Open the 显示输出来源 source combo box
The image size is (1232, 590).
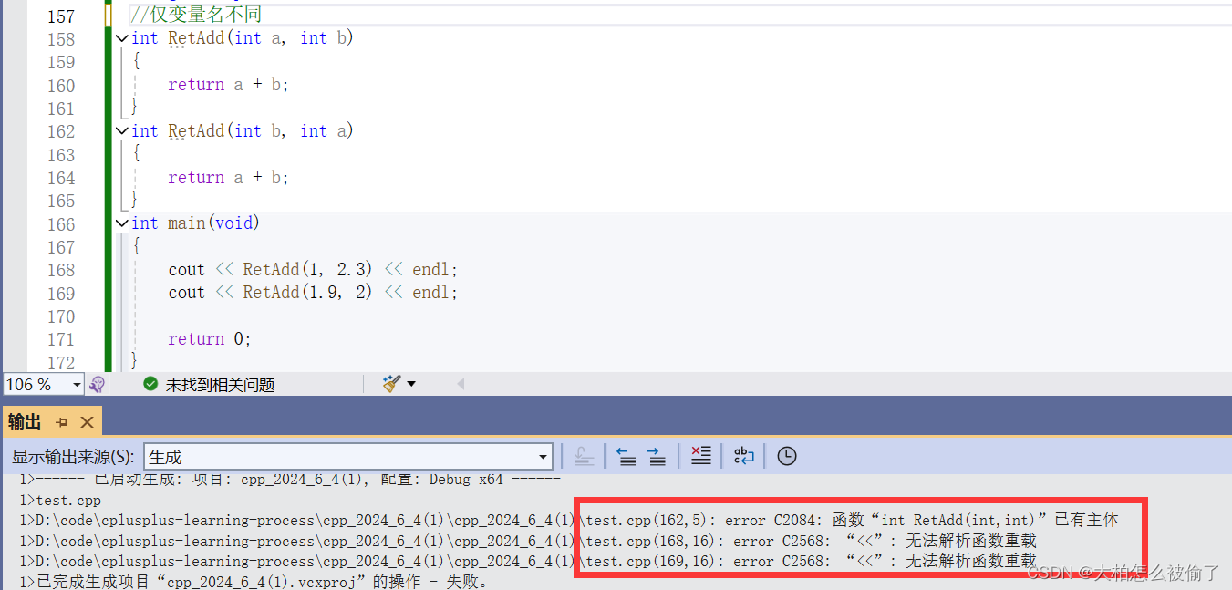point(348,457)
